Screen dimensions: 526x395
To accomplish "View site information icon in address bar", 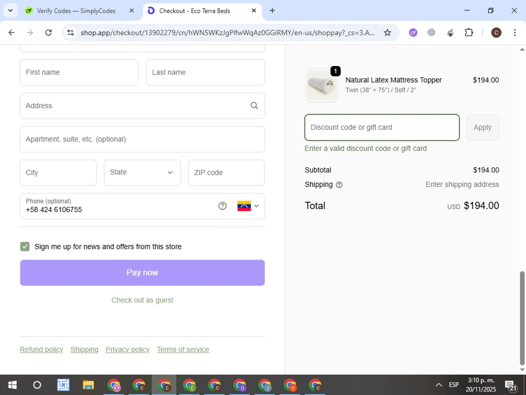I will click(70, 33).
